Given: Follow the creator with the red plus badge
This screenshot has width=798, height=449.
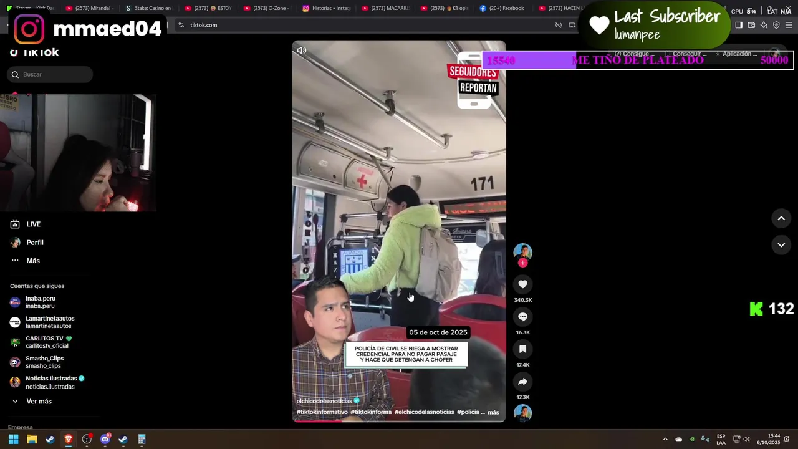Looking at the screenshot, I should [x=522, y=263].
